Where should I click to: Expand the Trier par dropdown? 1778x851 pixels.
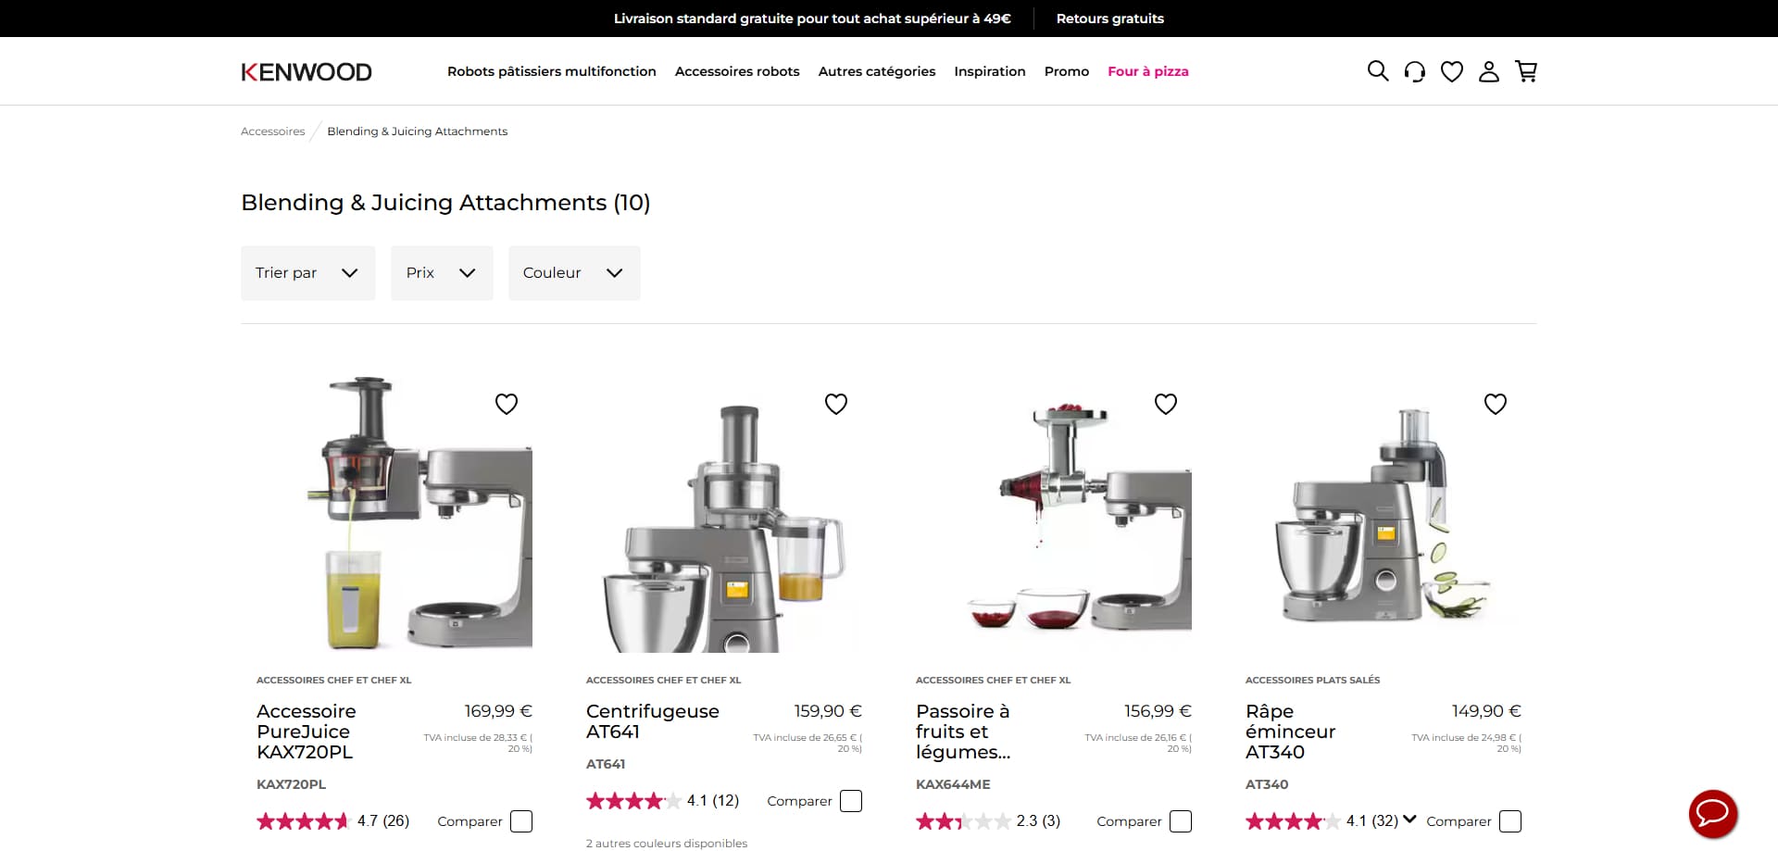coord(308,273)
